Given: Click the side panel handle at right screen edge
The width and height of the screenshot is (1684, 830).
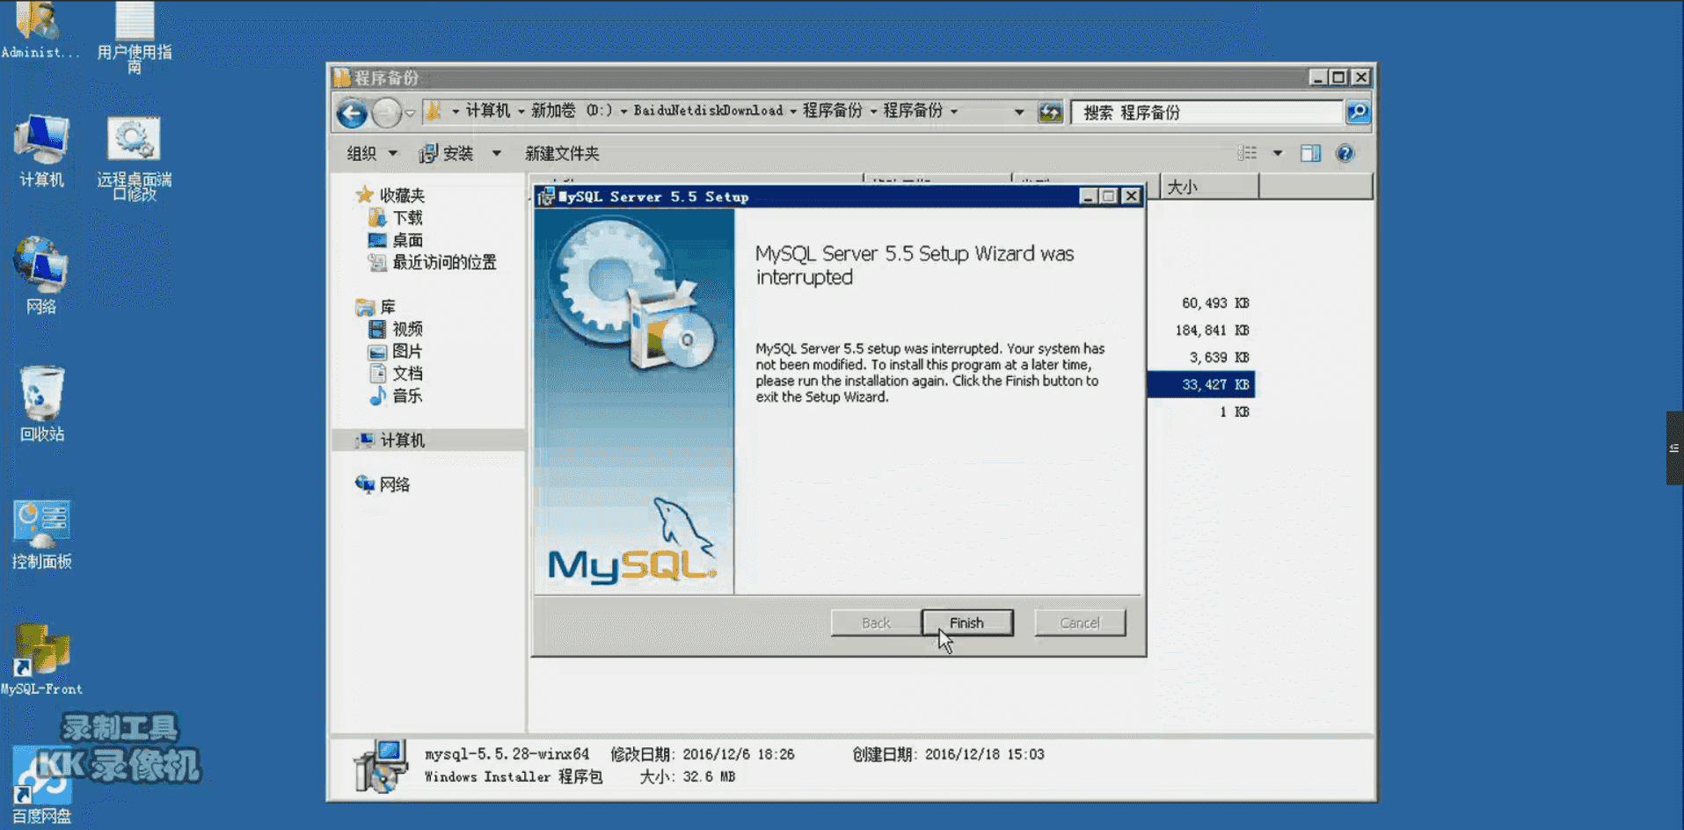Looking at the screenshot, I should (1674, 448).
